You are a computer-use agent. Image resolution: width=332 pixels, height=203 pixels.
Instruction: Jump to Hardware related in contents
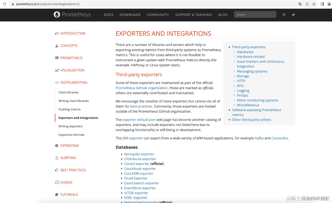click(251, 57)
